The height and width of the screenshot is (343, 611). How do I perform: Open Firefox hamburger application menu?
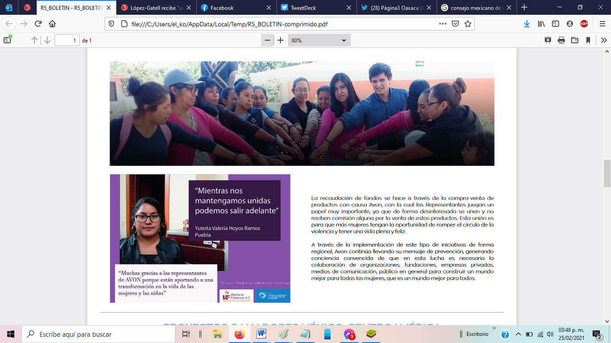point(602,24)
